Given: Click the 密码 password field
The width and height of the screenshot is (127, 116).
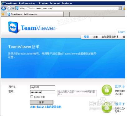Looking at the screenshot, I should (x=42, y=92).
